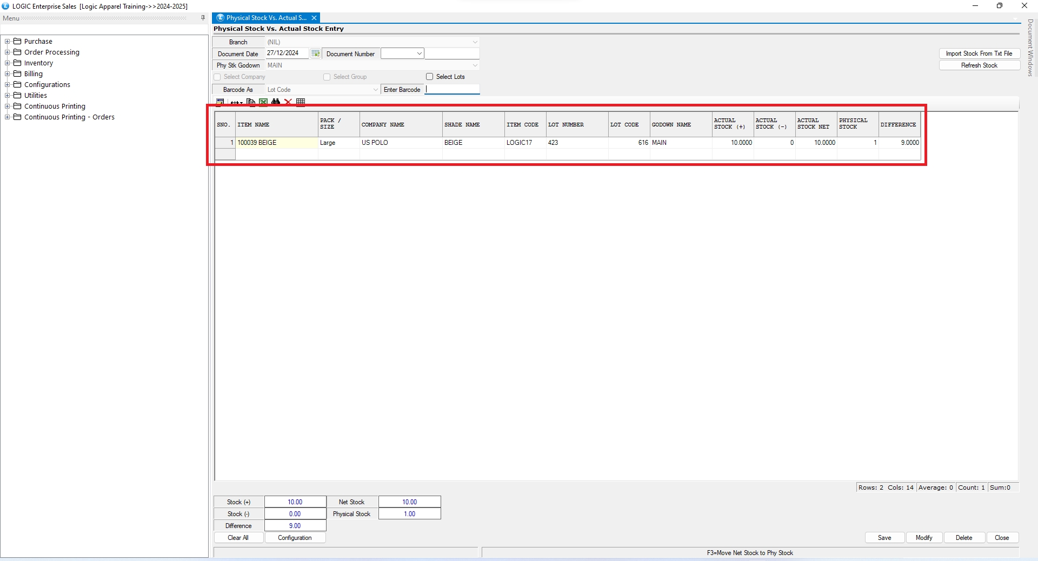
Task: Click the column width arrows icon
Action: (236, 102)
